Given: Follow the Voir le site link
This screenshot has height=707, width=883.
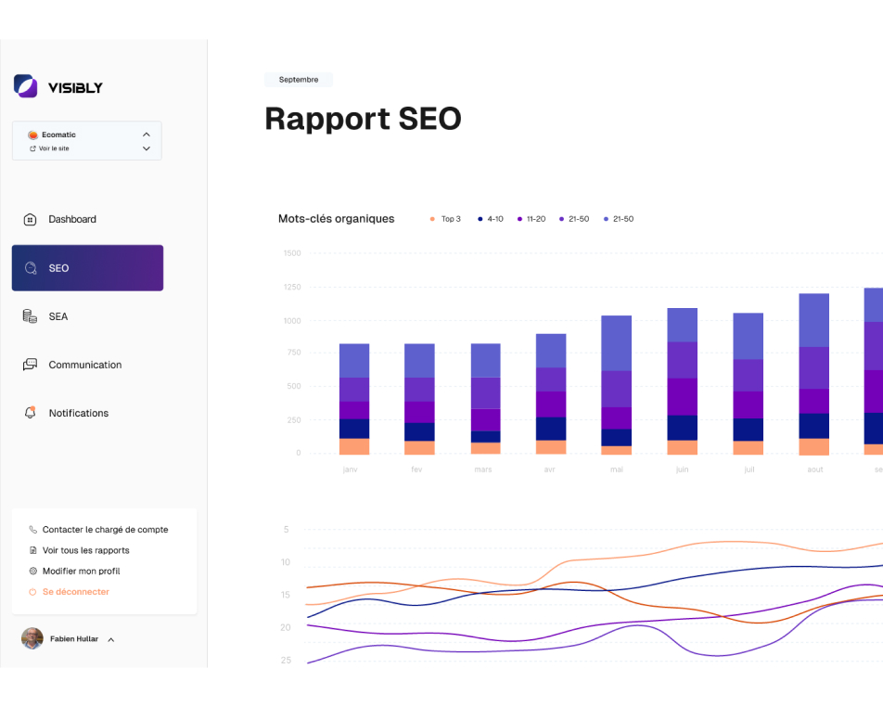Looking at the screenshot, I should click(53, 148).
